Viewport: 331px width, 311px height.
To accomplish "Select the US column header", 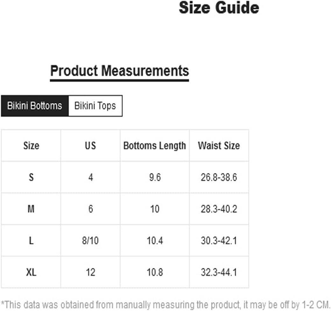I will [90, 146].
